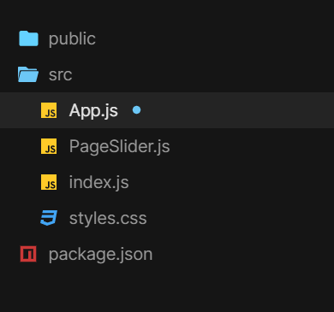The width and height of the screenshot is (334, 312).
Task: Click empty explorer area below package.json
Action: (x=167, y=292)
